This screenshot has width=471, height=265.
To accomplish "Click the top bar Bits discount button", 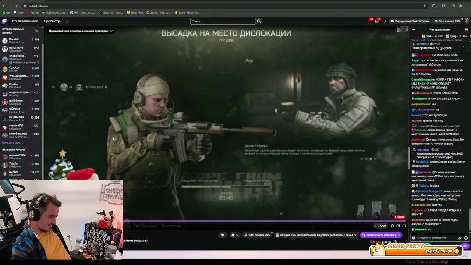I will coord(447,21).
